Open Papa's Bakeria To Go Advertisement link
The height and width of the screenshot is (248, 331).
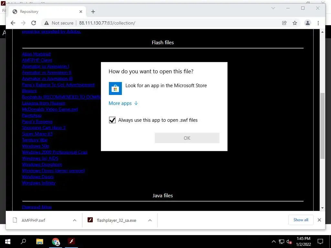[x=58, y=85]
